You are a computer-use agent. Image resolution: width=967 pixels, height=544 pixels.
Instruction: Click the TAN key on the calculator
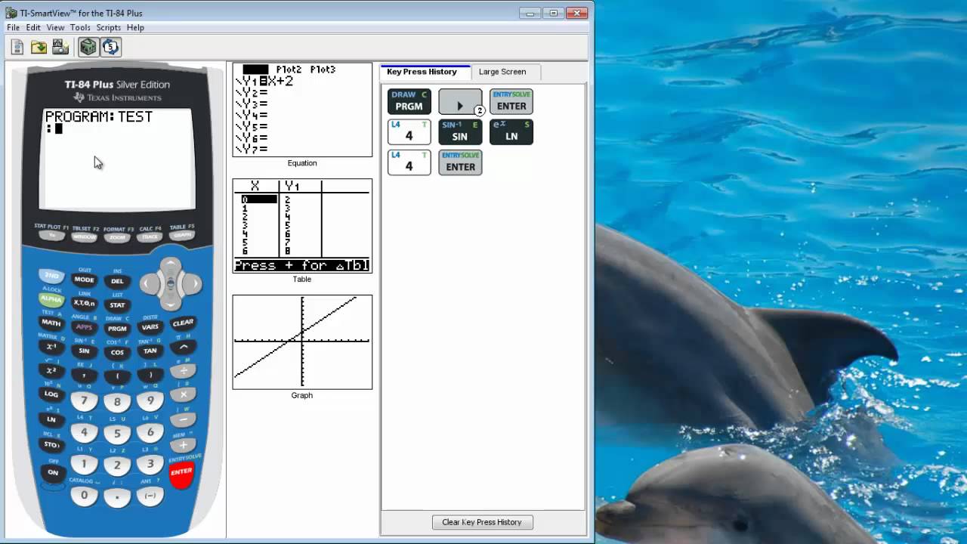coord(150,351)
